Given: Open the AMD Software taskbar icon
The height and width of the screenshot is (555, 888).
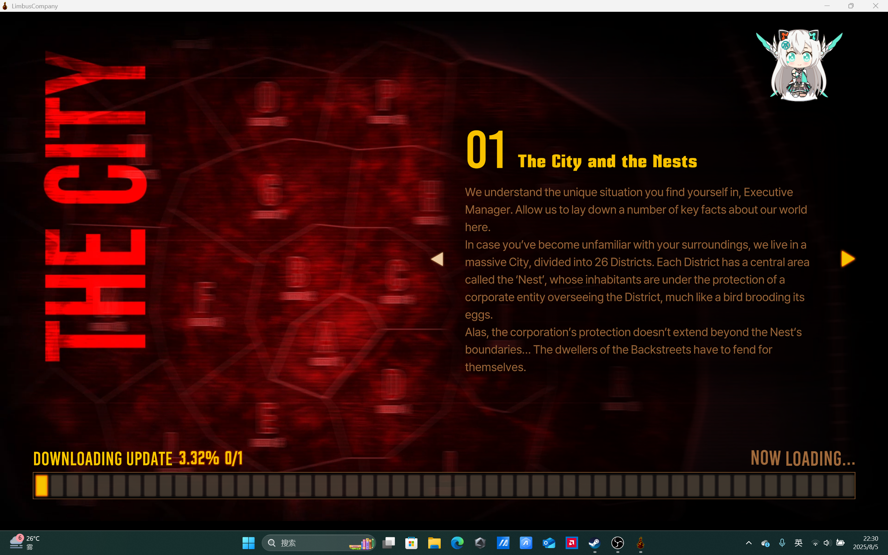Looking at the screenshot, I should click(x=572, y=543).
